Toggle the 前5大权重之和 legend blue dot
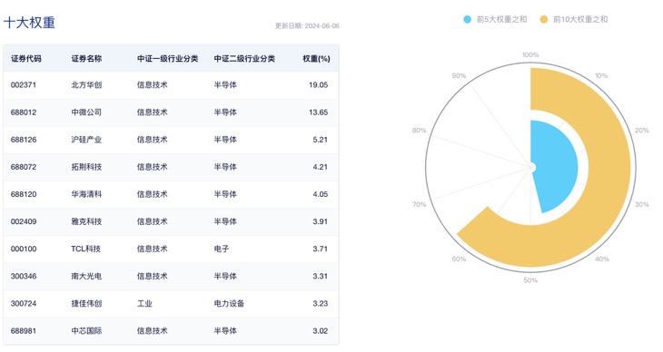 (467, 19)
